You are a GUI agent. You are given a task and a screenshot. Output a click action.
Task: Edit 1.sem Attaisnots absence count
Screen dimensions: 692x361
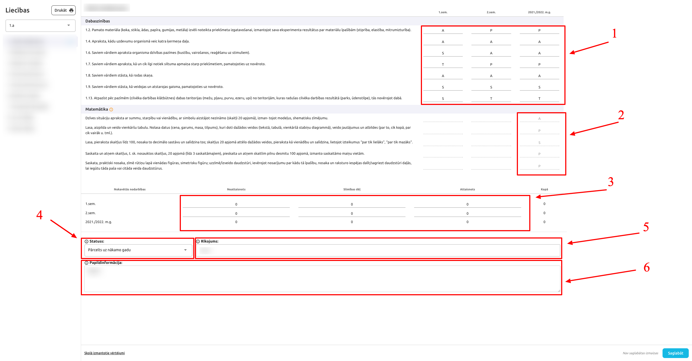point(467,204)
